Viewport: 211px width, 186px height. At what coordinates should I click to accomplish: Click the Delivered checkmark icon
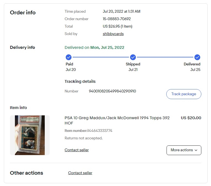pyautogui.click(x=197, y=57)
